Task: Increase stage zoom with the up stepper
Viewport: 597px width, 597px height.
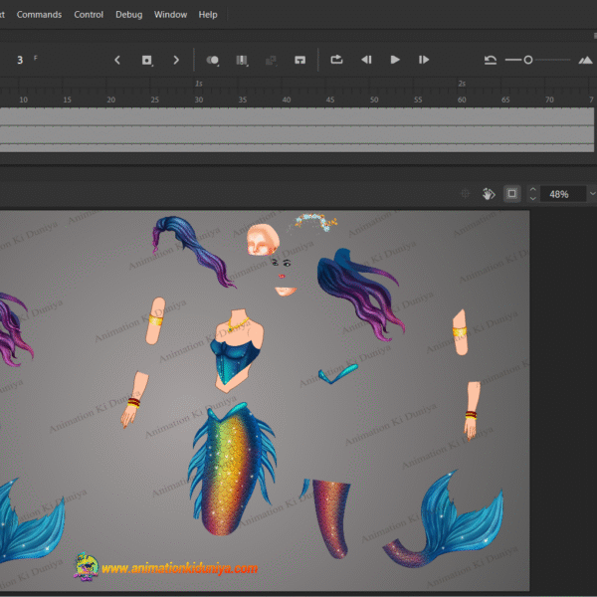Action: (533, 189)
